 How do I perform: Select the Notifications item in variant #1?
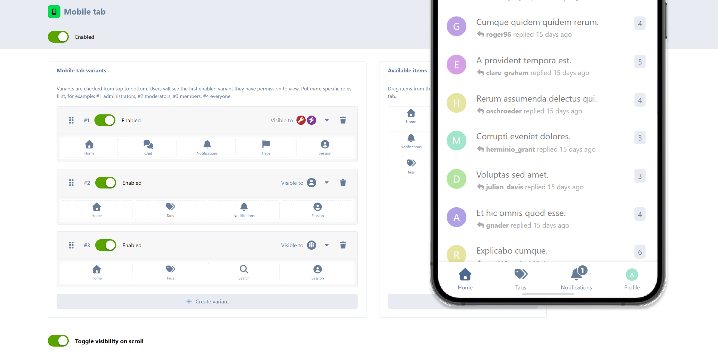click(207, 148)
